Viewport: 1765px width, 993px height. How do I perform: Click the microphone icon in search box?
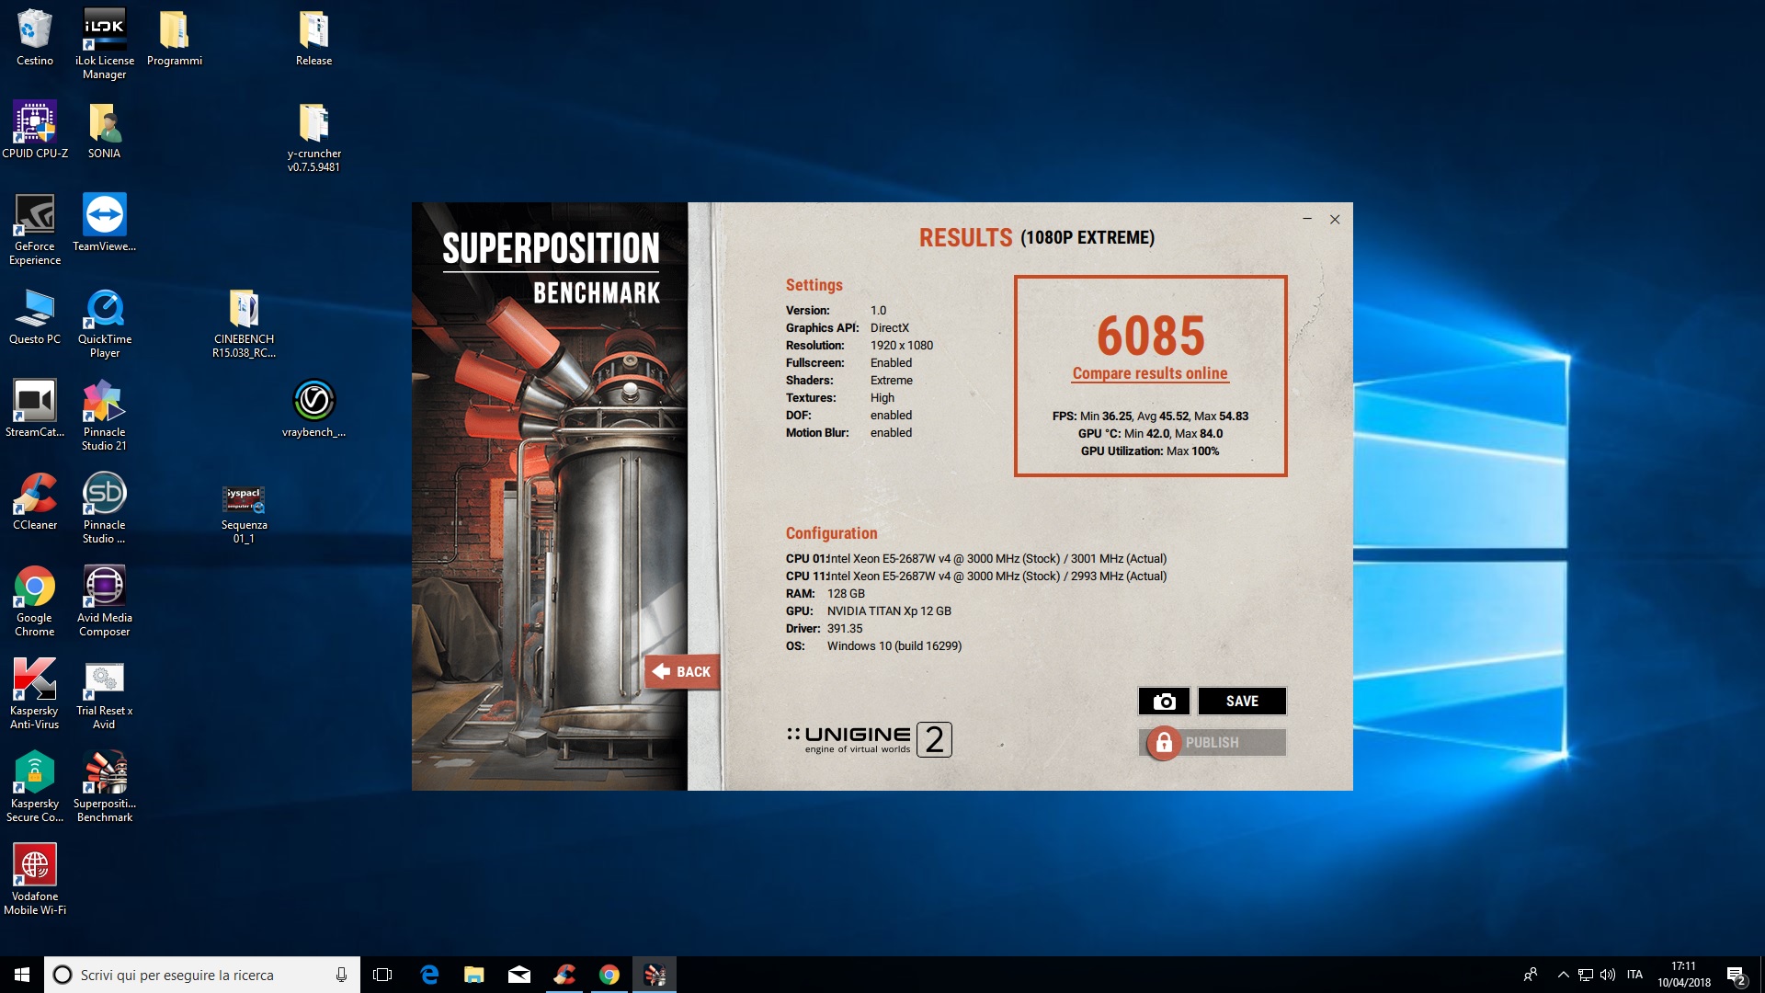pos(341,975)
